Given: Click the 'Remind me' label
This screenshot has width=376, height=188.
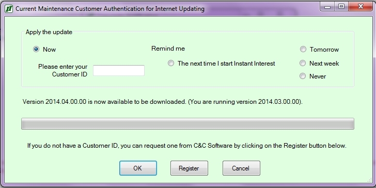Looking at the screenshot, I should point(168,49).
